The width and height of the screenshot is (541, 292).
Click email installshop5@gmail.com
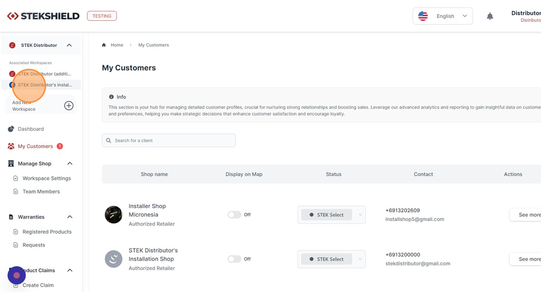click(415, 219)
